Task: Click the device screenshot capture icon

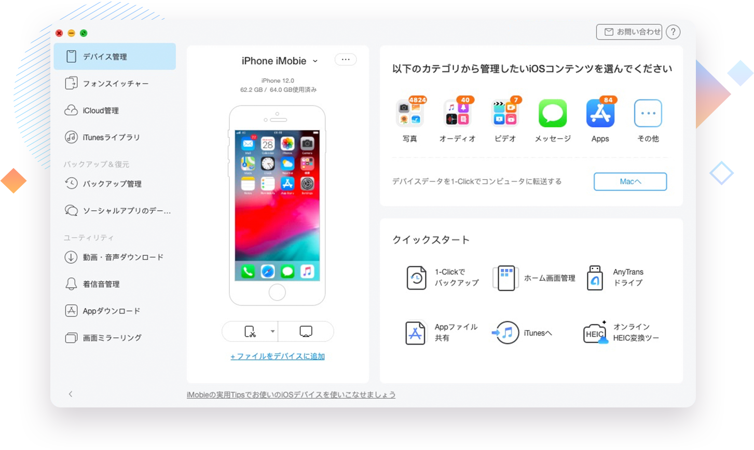Action: coord(250,331)
